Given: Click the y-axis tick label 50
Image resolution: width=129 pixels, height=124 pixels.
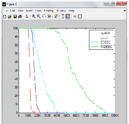Looking at the screenshot, I should tap(16, 70).
